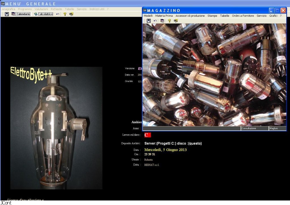The width and height of the screenshot is (290, 205).
Task: Launch the Calcolatrice tool
Action: click(x=44, y=14)
